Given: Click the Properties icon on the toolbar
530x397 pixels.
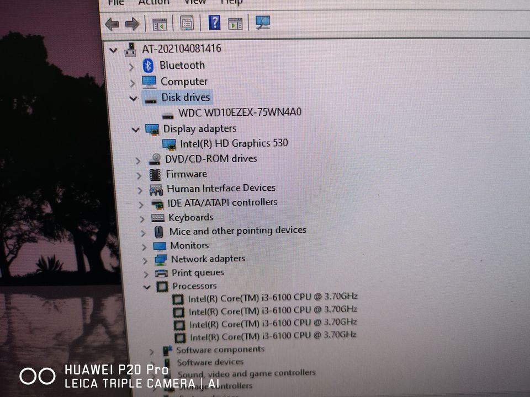Looking at the screenshot, I should pos(186,23).
